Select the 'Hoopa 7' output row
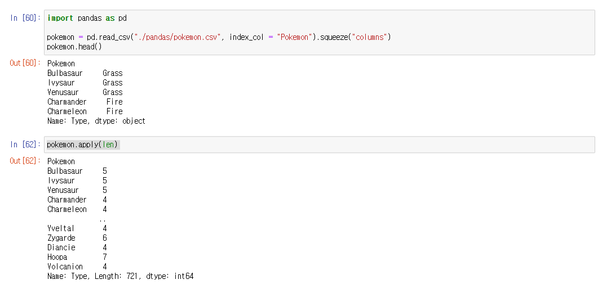Image resolution: width=598 pixels, height=284 pixels. [77, 257]
